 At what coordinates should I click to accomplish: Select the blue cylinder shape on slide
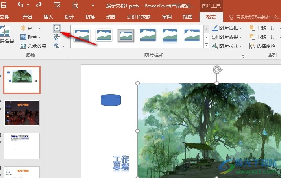(x=111, y=100)
